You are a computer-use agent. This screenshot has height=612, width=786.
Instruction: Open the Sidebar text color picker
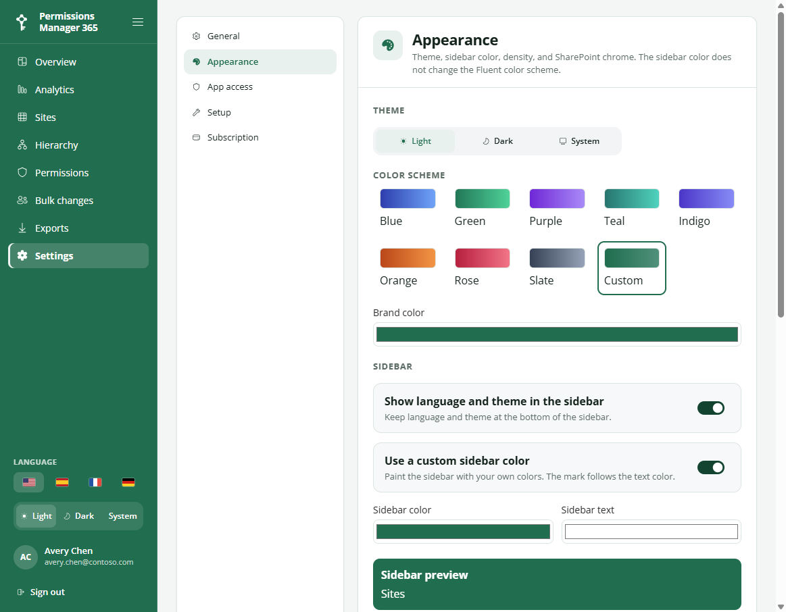tap(651, 532)
